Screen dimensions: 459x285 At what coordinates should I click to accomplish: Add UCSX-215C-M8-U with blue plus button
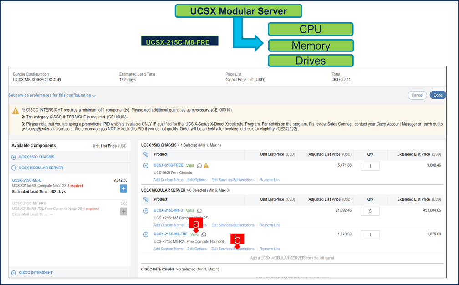[123, 188]
